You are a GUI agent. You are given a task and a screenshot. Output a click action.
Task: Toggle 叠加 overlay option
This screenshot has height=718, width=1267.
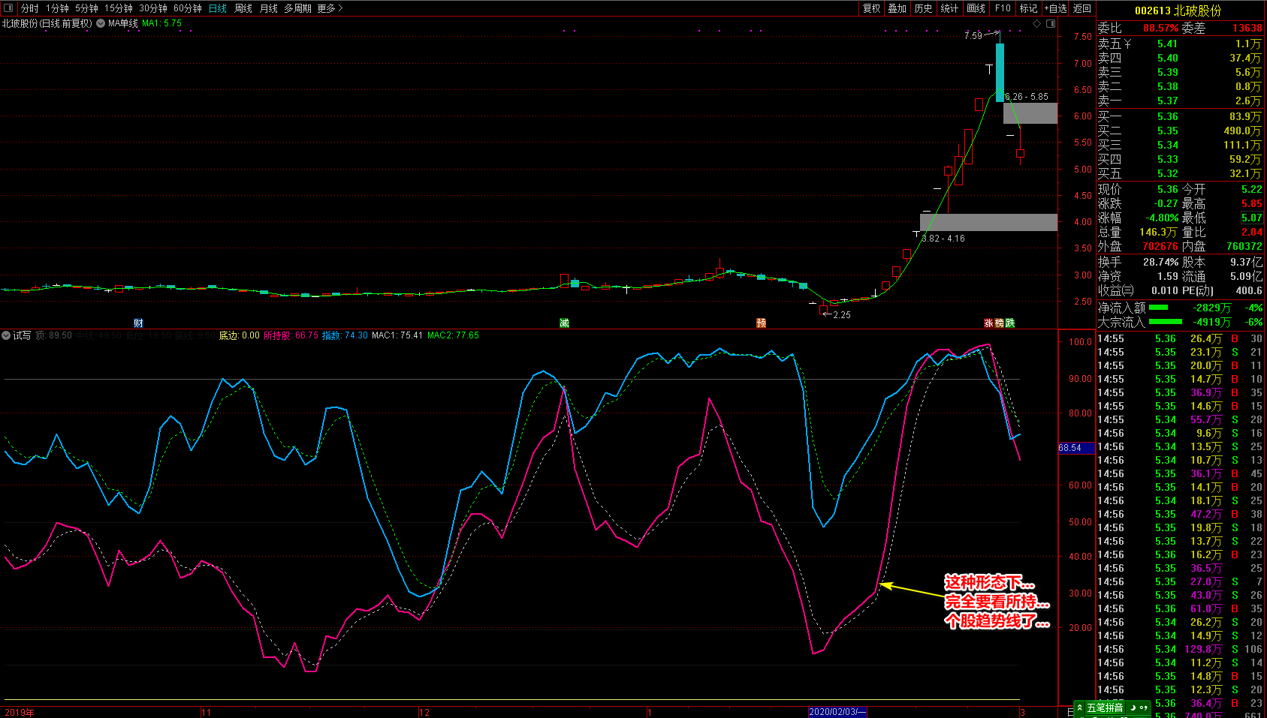(897, 8)
